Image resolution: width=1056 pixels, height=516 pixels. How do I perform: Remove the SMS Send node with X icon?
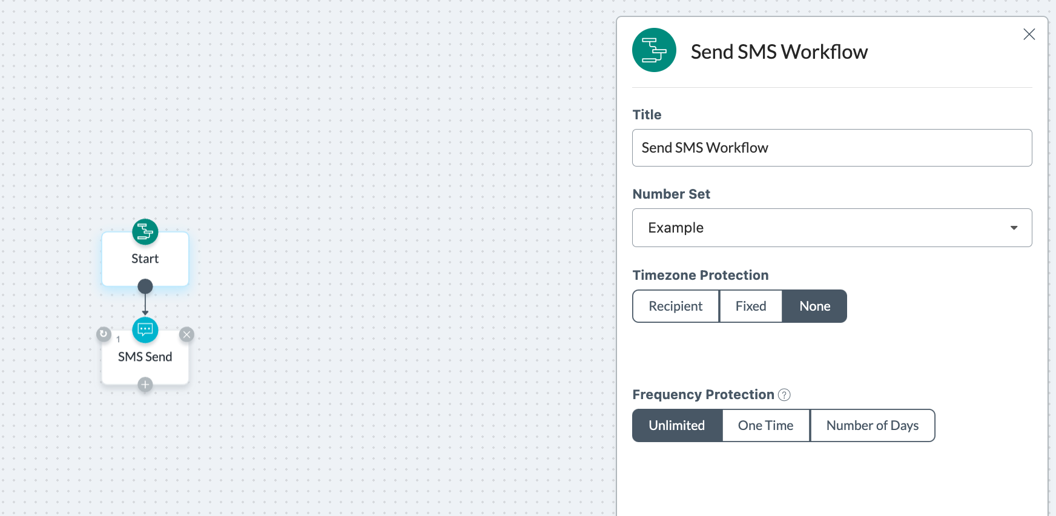point(186,334)
